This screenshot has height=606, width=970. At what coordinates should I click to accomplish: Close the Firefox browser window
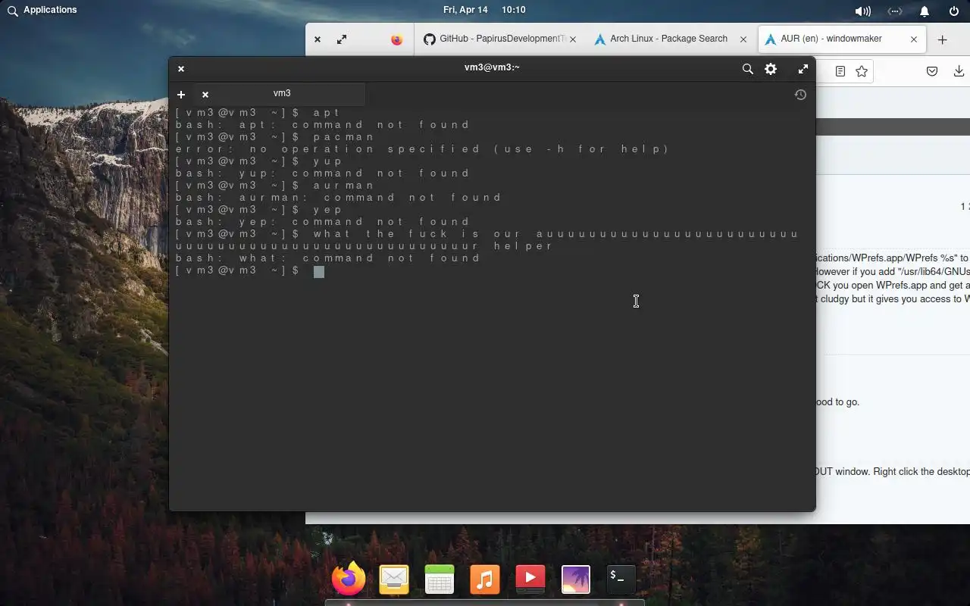[x=318, y=39]
